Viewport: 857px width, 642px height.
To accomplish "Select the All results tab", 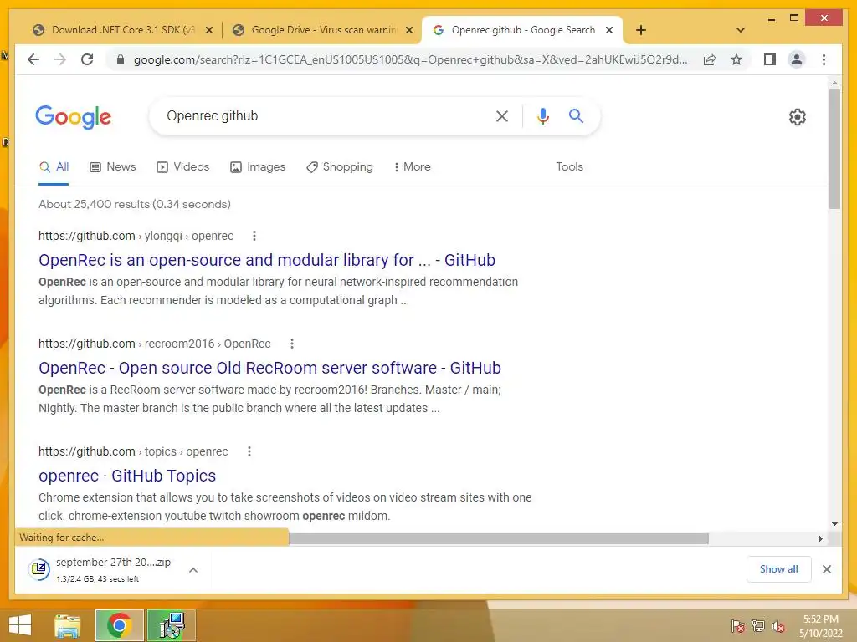I will click(54, 166).
